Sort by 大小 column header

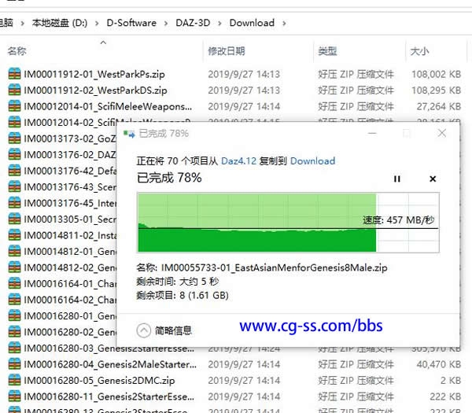(419, 51)
